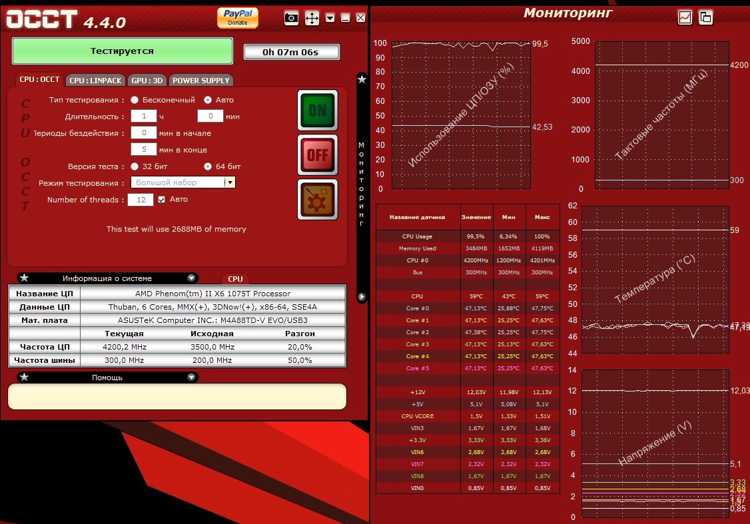
Task: Click the Температура graph
Action: (655, 280)
